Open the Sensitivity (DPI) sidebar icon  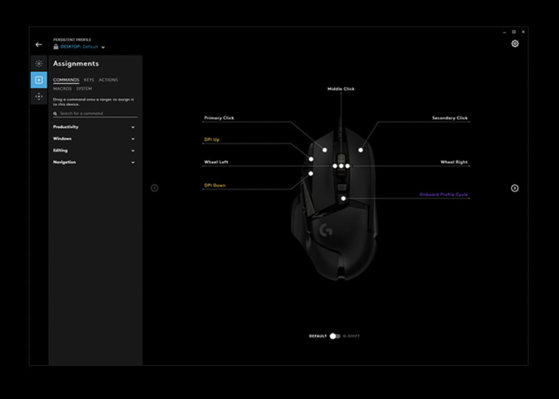38,96
